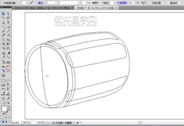Screen dimensions: 184x126
Task: Click the white Fill swatch in toolbox
Action: click(x=4, y=109)
